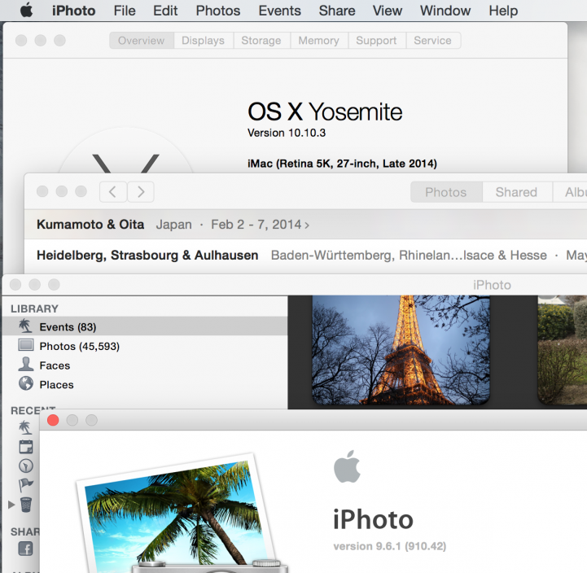Open the Eiffel Tower event thumbnail
This screenshot has width=587, height=573.
tap(401, 350)
